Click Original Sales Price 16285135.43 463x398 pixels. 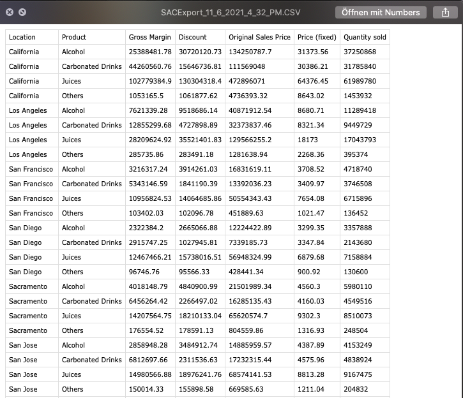tap(250, 301)
